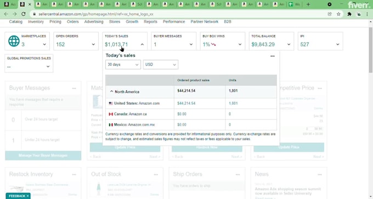373x199 pixels.
Task: Open the Performance menu
Action: tap(174, 21)
